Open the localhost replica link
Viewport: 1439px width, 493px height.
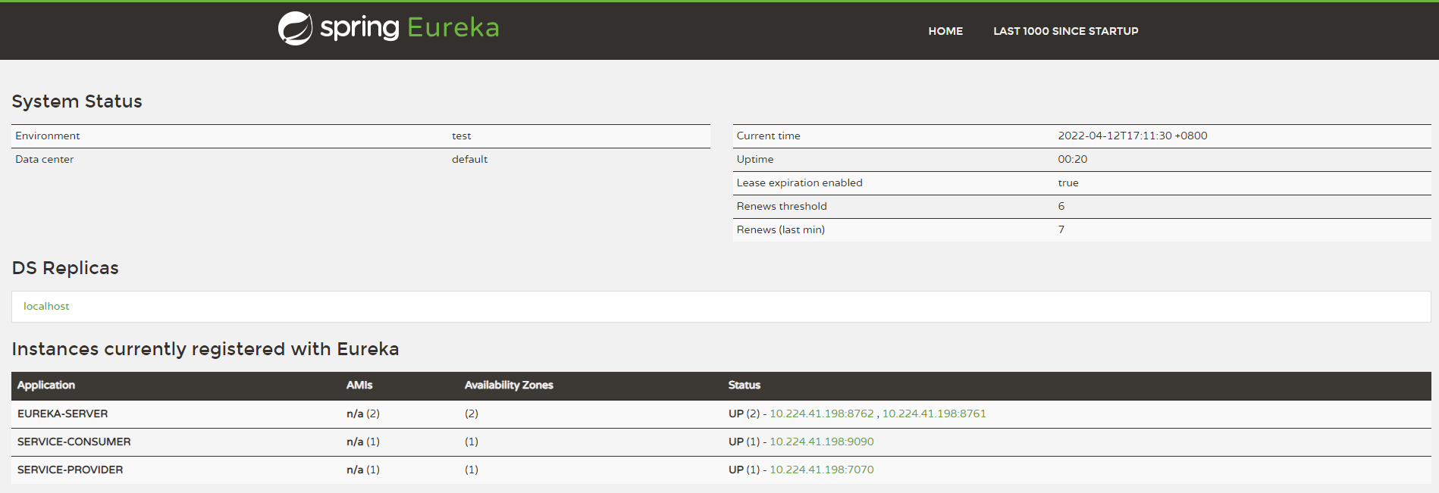[46, 306]
